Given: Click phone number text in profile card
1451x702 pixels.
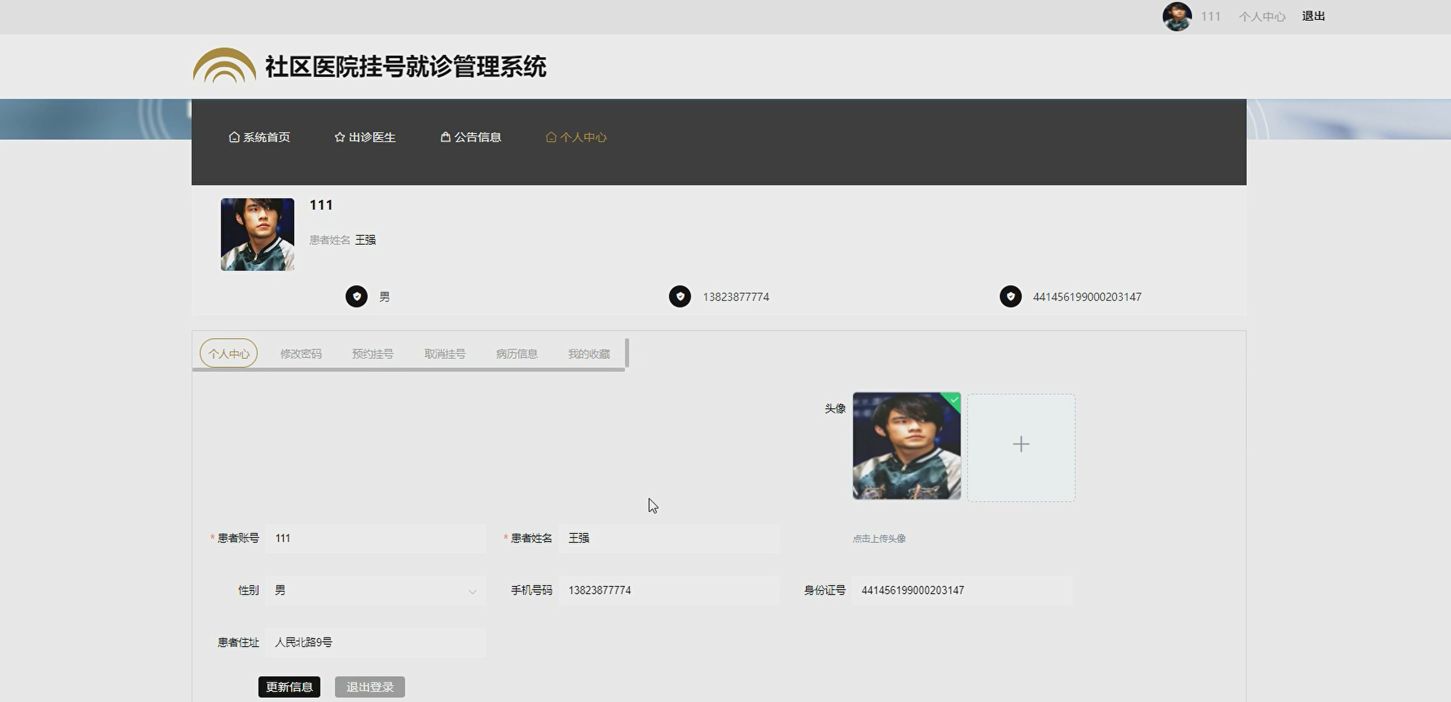Looking at the screenshot, I should [x=736, y=297].
